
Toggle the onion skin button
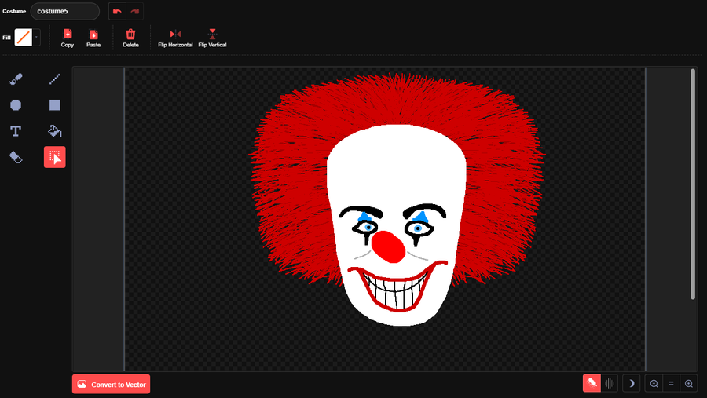592,384
